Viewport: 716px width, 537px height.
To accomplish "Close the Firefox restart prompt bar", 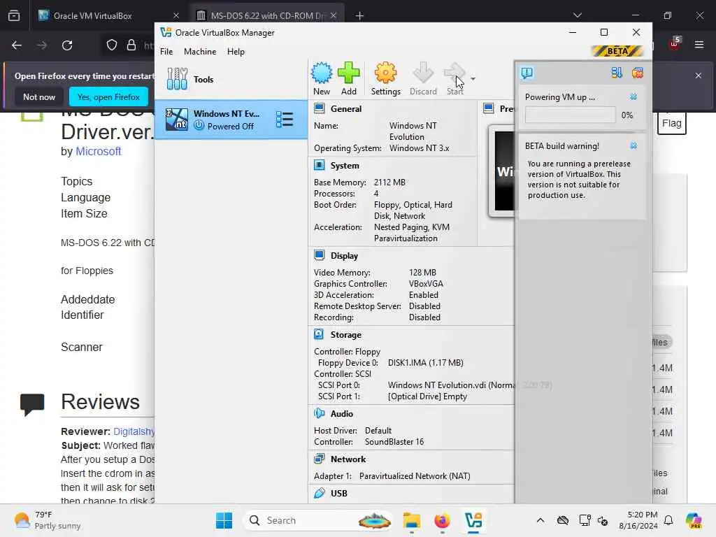I will 699,76.
